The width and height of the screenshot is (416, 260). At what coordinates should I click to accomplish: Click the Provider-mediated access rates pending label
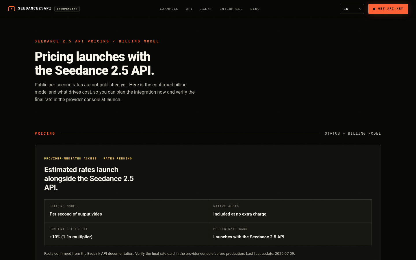[x=88, y=159]
